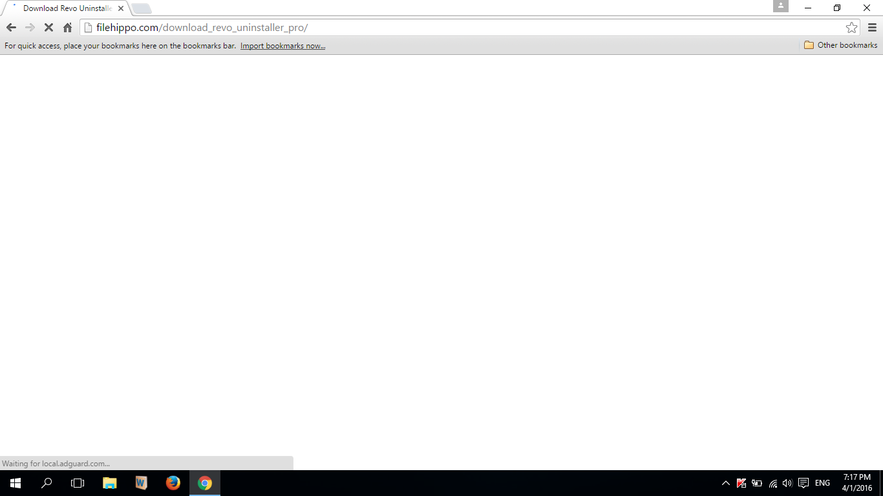The image size is (883, 496).
Task: Open Word from the taskbar
Action: click(x=141, y=483)
